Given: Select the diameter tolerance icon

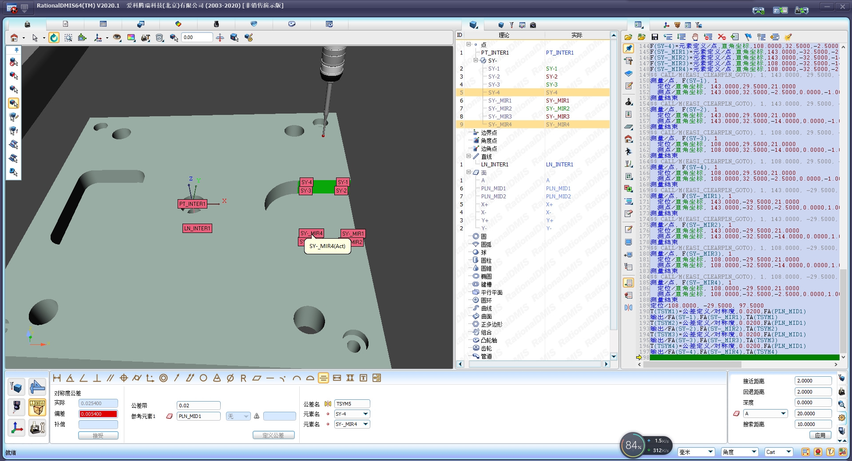Looking at the screenshot, I should click(x=230, y=378).
